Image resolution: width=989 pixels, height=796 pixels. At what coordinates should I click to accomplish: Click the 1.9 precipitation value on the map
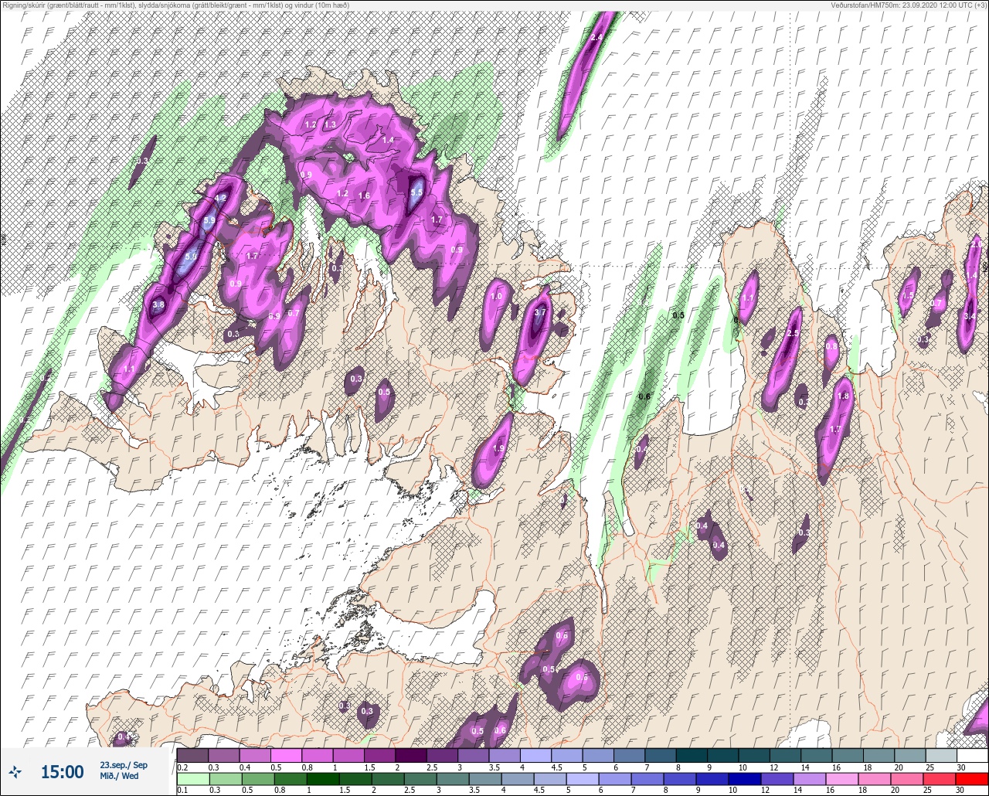pos(498,449)
